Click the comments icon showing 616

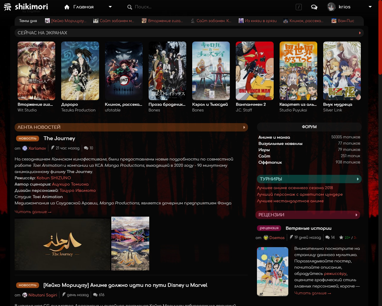(95, 295)
